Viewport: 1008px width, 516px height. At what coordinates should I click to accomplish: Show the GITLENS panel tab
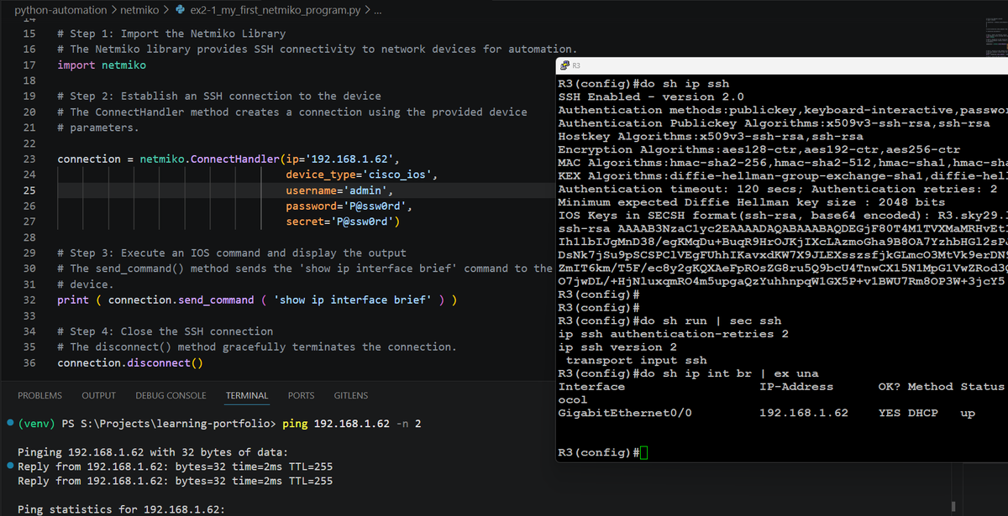tap(351, 395)
